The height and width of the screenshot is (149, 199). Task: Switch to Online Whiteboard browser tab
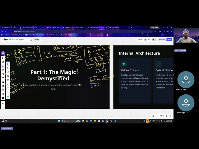76,28
